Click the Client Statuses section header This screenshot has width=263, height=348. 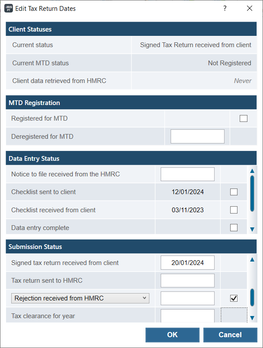point(131,29)
